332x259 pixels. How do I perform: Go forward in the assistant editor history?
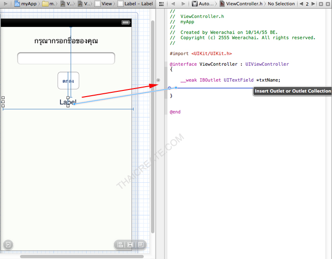tap(183, 4)
